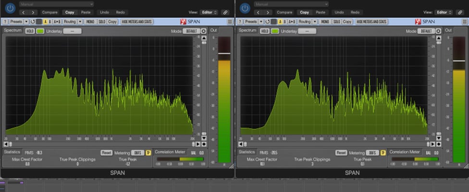
Task: Open the Mode DEFAULT selector in the left SPAN
Action: click(191, 31)
